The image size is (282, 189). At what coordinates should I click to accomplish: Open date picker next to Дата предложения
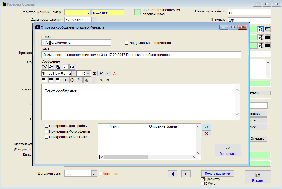94,20
